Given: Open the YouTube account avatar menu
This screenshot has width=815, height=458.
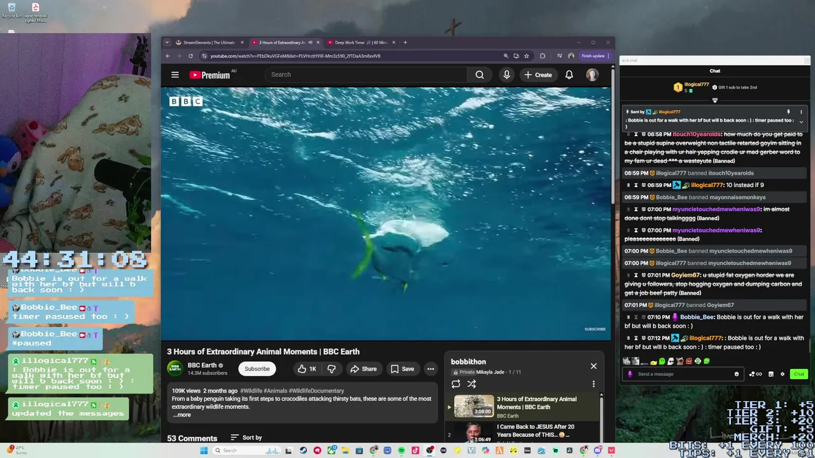Looking at the screenshot, I should pyautogui.click(x=592, y=74).
